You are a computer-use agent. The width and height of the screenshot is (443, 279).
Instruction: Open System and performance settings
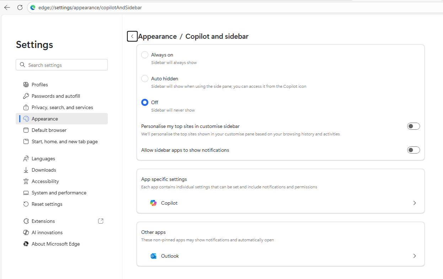tap(59, 193)
